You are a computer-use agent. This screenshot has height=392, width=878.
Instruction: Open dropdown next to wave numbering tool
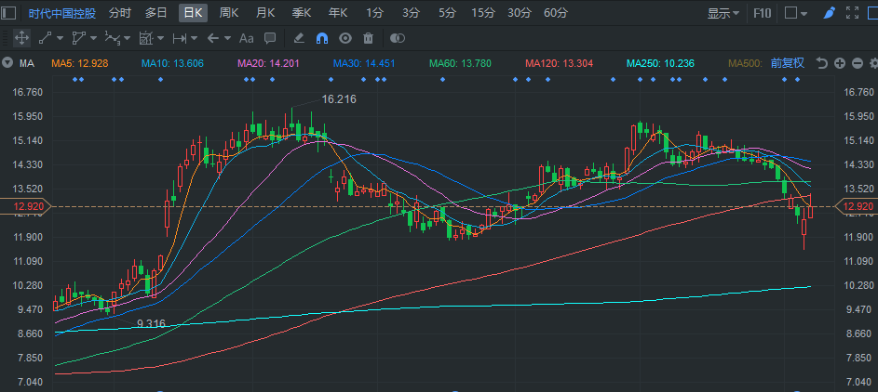(x=128, y=38)
